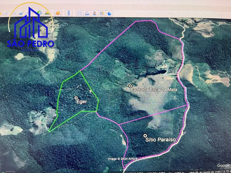Viewport: 231px width, 173px height.
Task: Click the Add Image Overlay icon
Action: 22,13
